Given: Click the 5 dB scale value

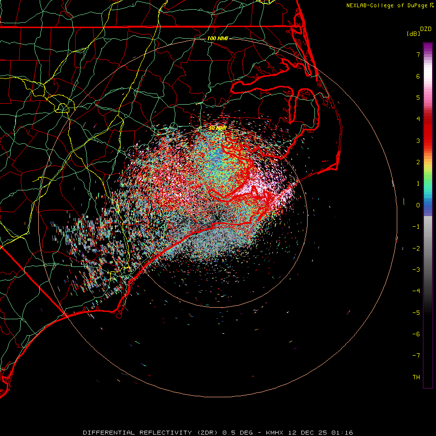Looking at the screenshot, I should point(418,97).
